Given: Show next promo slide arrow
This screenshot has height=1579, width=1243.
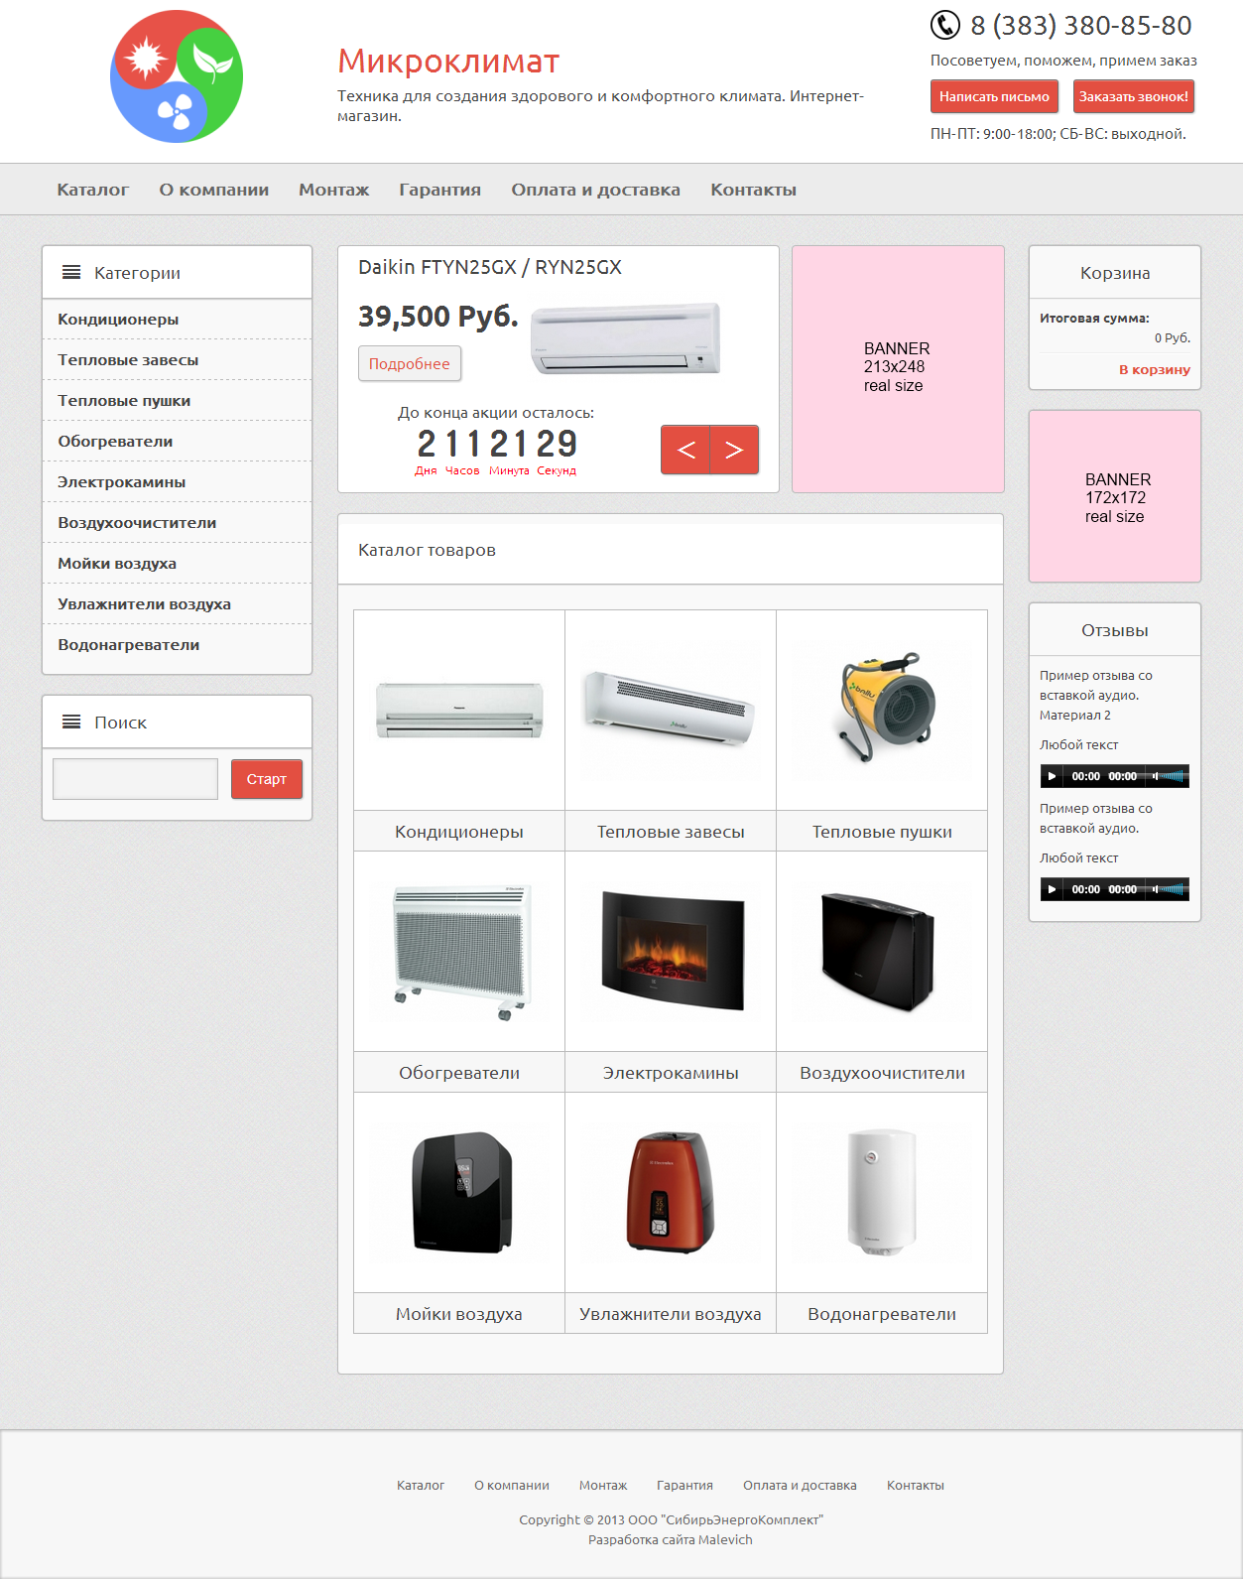Looking at the screenshot, I should 734,450.
